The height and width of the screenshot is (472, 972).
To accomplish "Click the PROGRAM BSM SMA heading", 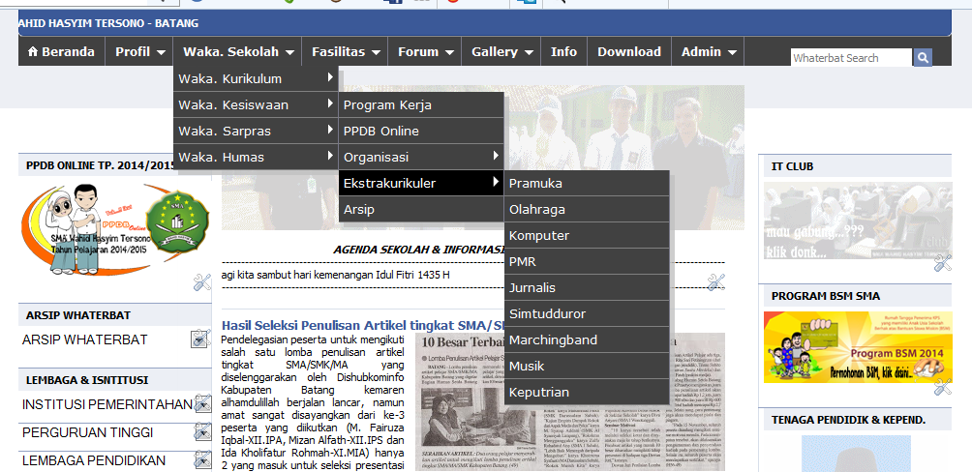I will click(825, 296).
